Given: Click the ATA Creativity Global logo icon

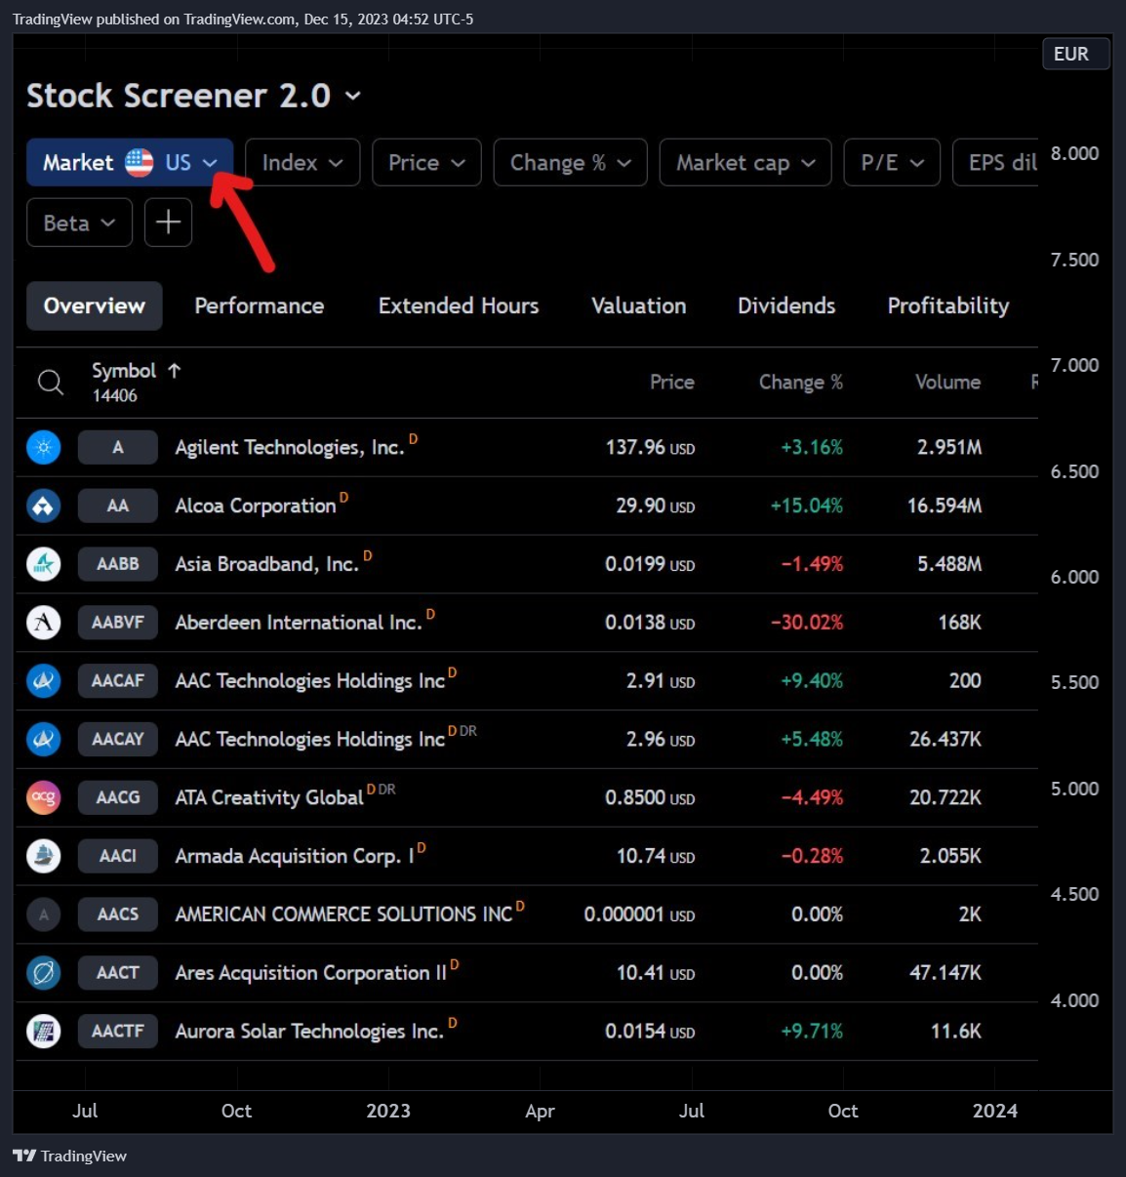Looking at the screenshot, I should [44, 797].
